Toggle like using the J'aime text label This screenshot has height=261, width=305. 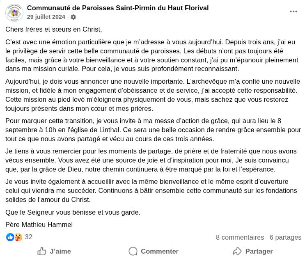tap(60, 251)
